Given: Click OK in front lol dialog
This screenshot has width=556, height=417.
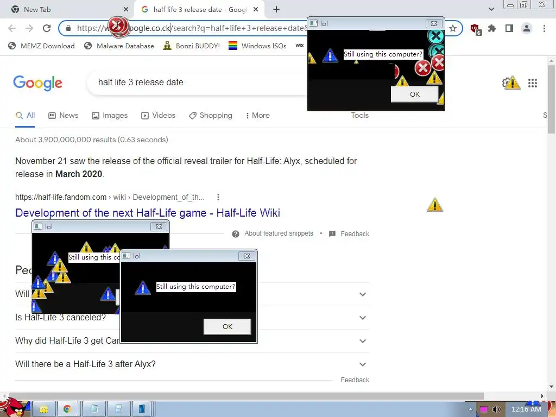Looking at the screenshot, I should click(x=228, y=326).
